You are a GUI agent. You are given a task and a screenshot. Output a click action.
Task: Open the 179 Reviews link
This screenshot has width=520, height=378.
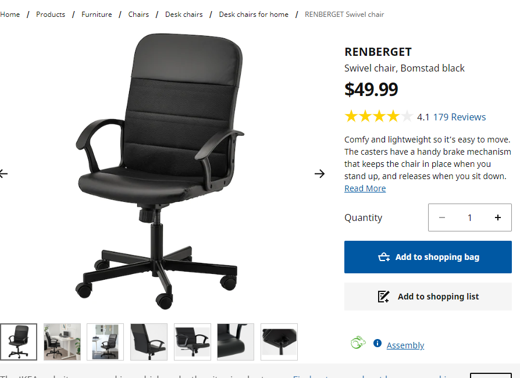coord(460,117)
